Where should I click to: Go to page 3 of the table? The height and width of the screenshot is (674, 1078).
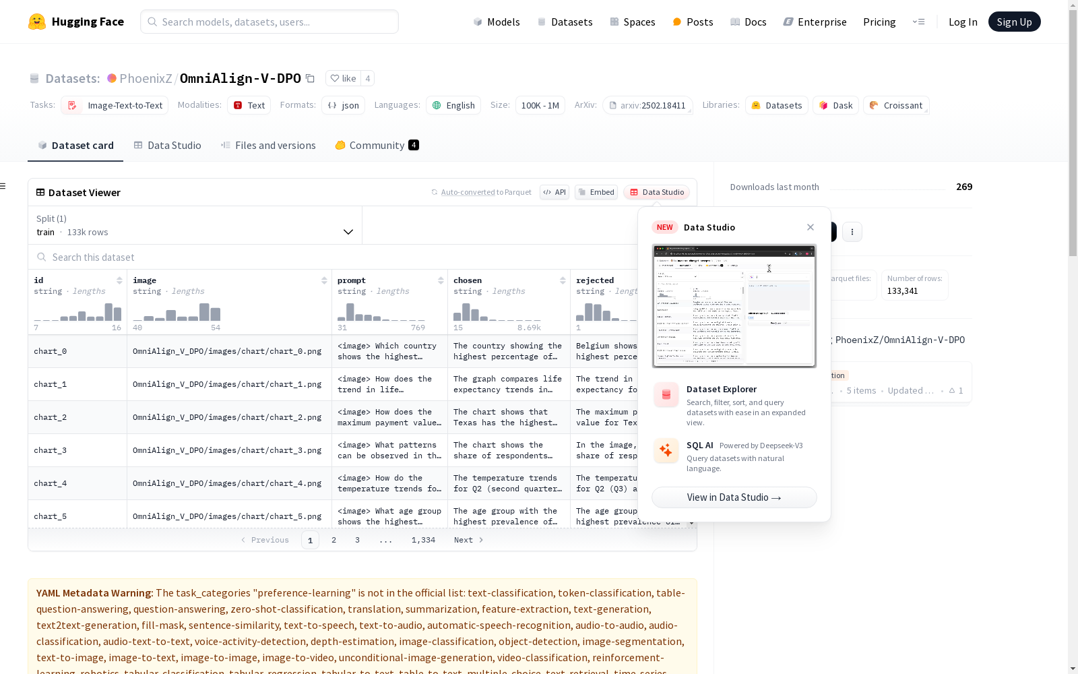click(x=357, y=540)
